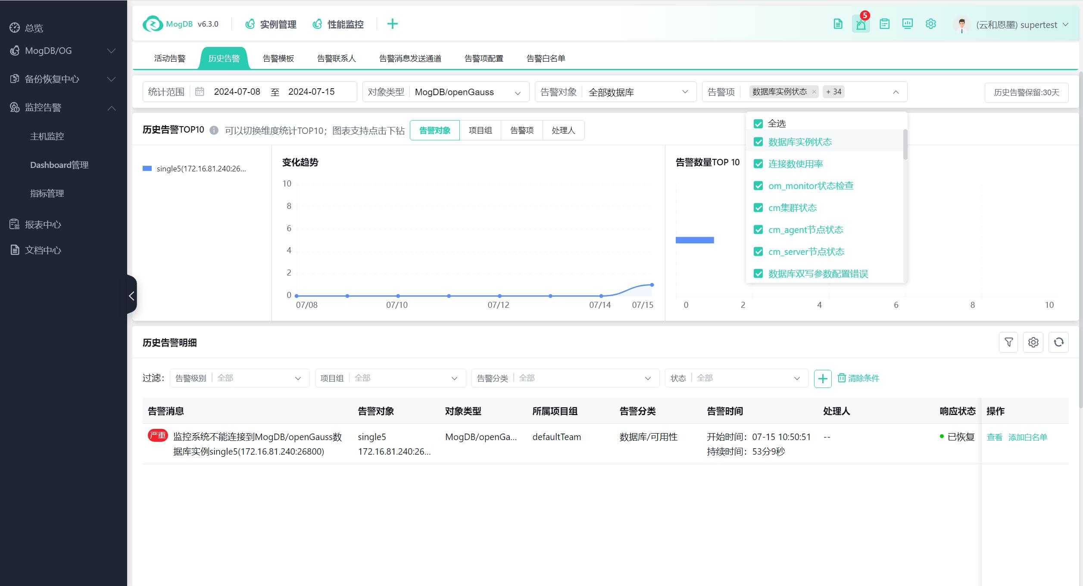Open 告警分类 filter dropdown
The height and width of the screenshot is (586, 1083).
(x=565, y=378)
